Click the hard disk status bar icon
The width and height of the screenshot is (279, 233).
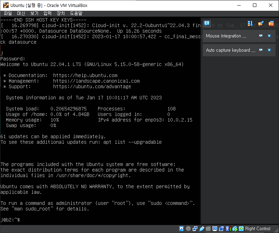182,229
